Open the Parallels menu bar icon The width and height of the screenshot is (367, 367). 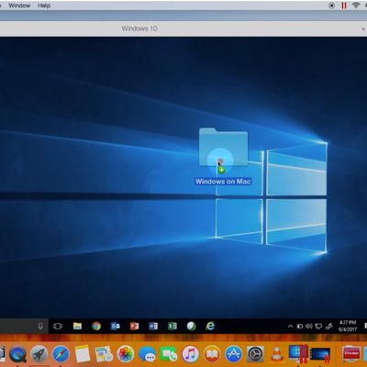[x=344, y=6]
